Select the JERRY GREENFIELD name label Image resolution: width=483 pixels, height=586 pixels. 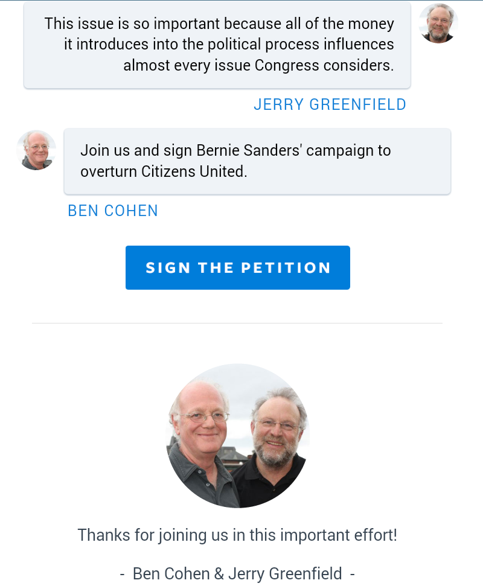(x=330, y=104)
